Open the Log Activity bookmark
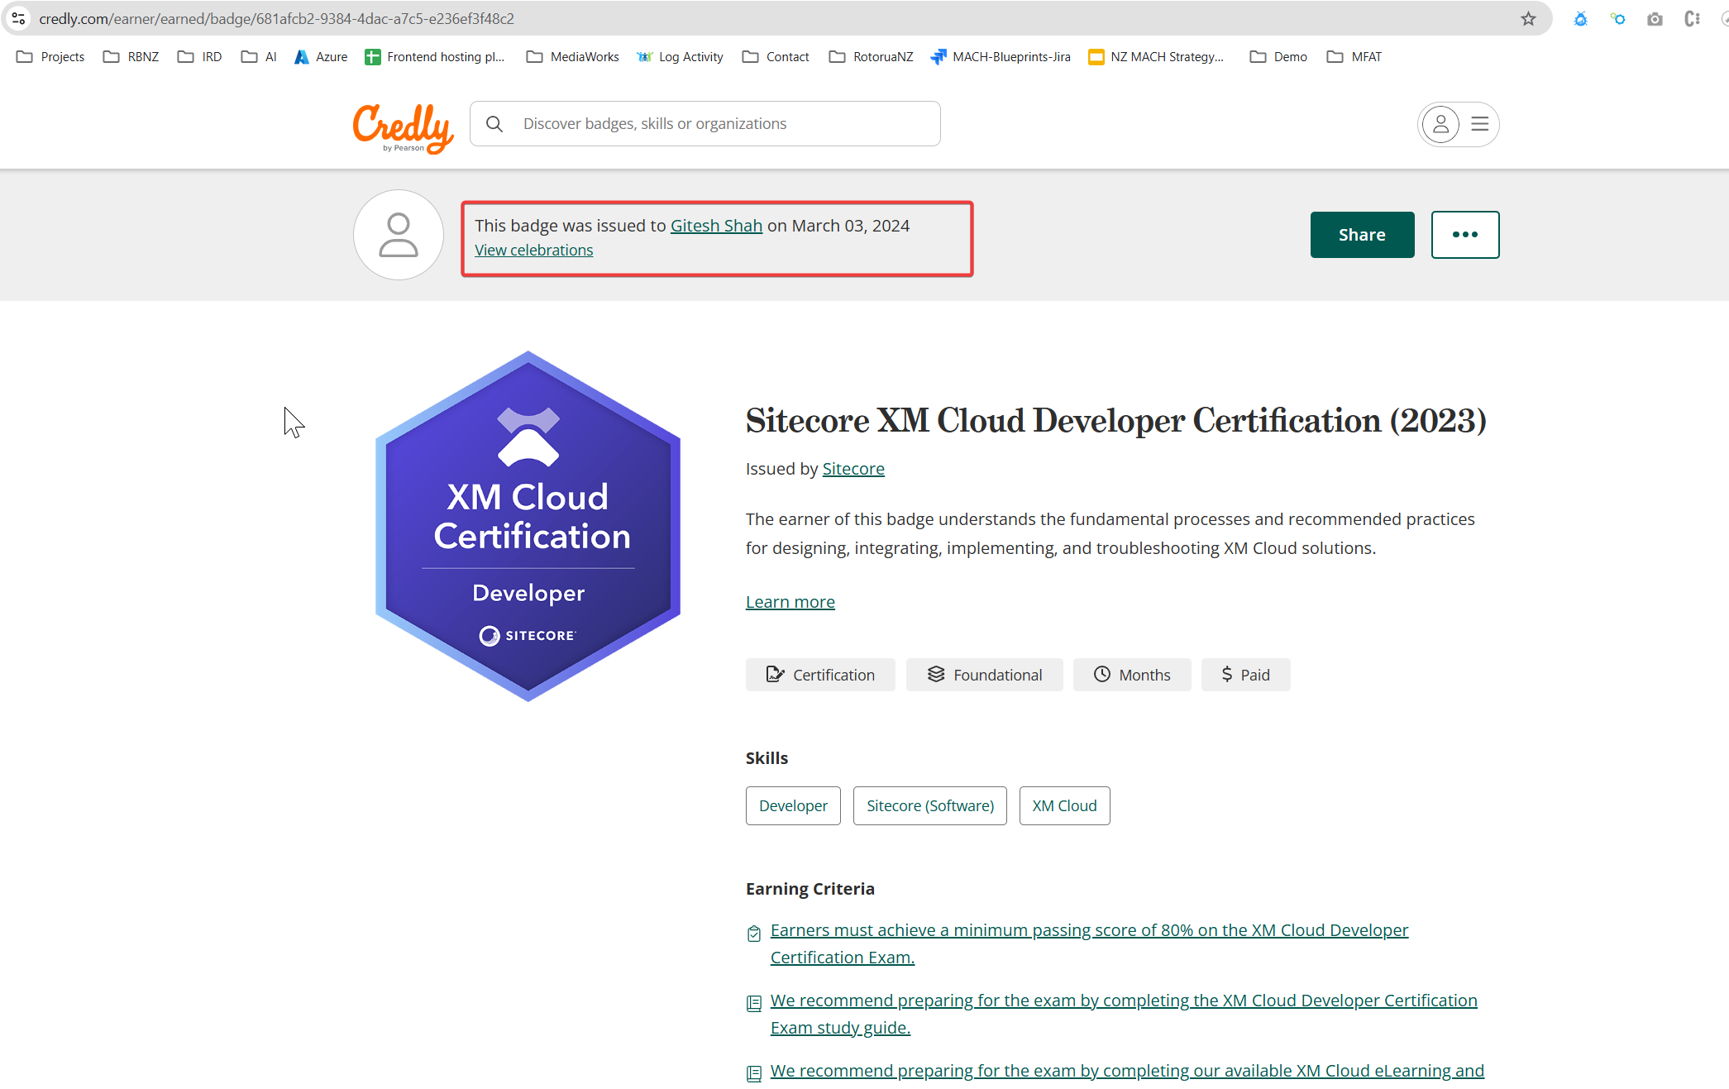The image size is (1729, 1089). coord(680,56)
